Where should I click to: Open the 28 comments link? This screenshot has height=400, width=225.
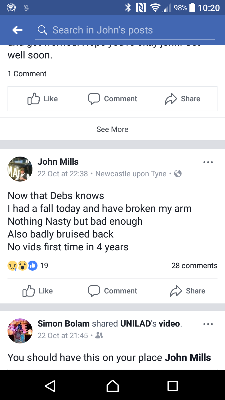pyautogui.click(x=194, y=266)
